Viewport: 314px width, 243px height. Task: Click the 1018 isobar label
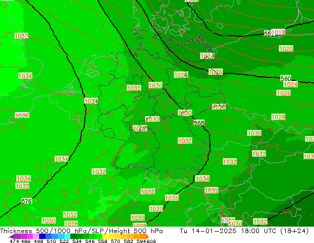pyautogui.click(x=278, y=32)
